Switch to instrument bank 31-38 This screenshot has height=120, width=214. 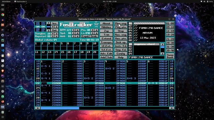(x=170, y=47)
